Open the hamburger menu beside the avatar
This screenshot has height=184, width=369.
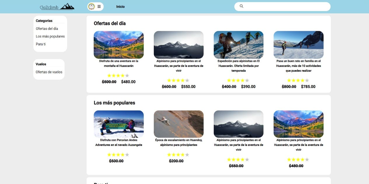pos(99,6)
